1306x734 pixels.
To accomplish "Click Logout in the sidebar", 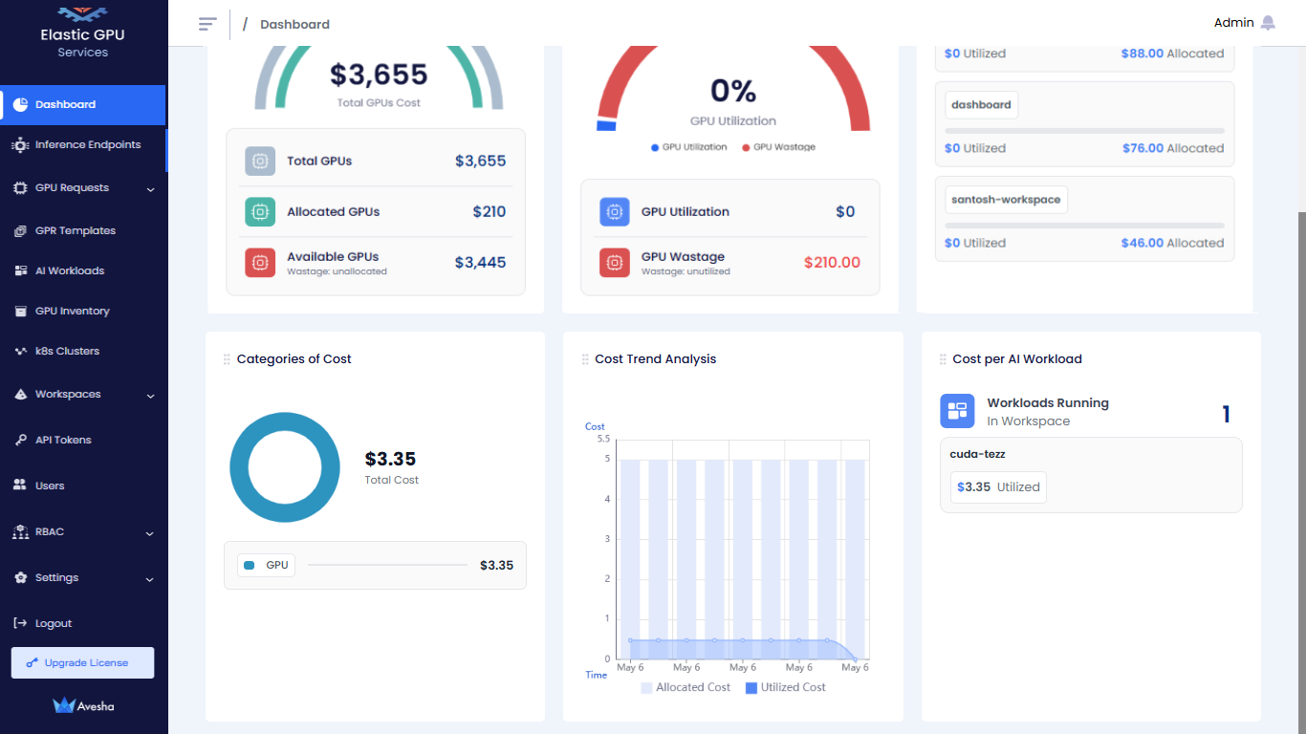I will pyautogui.click(x=53, y=624).
